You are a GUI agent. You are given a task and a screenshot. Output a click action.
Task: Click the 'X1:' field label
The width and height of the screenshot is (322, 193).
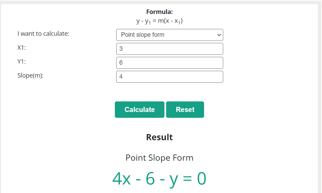[22, 48]
